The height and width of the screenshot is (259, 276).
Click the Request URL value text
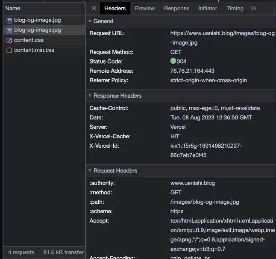point(222,33)
